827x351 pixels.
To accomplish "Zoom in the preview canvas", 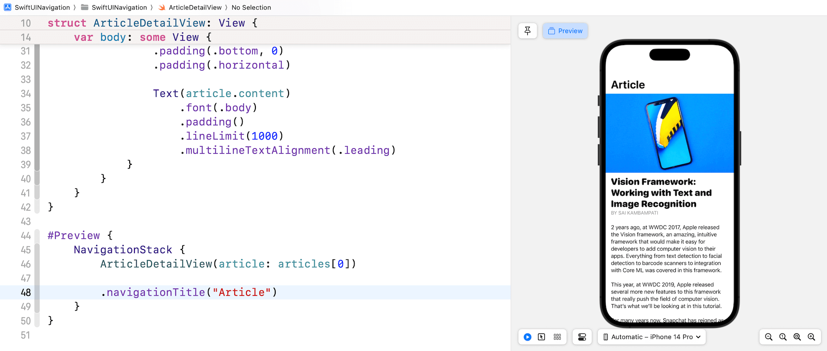I will [x=811, y=337].
